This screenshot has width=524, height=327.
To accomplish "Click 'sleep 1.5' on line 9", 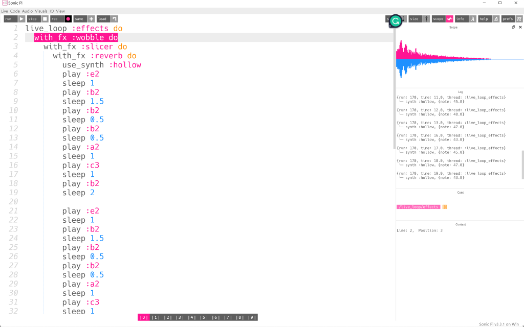I will pos(83,102).
